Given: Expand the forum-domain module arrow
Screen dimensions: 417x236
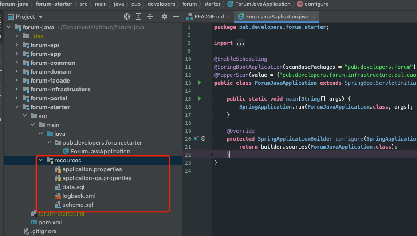Looking at the screenshot, I should tap(16, 71).
